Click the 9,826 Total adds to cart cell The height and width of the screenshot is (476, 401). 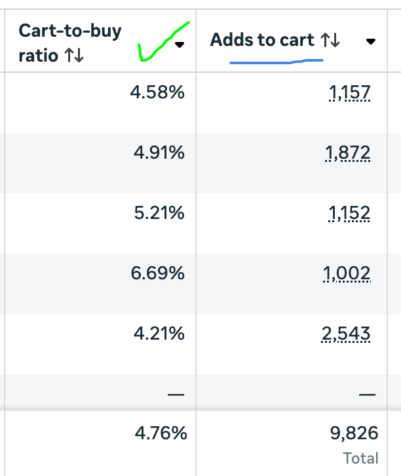coord(354,433)
